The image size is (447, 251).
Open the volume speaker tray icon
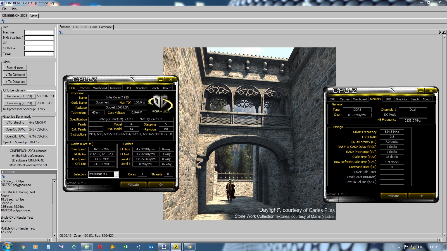(x=420, y=247)
